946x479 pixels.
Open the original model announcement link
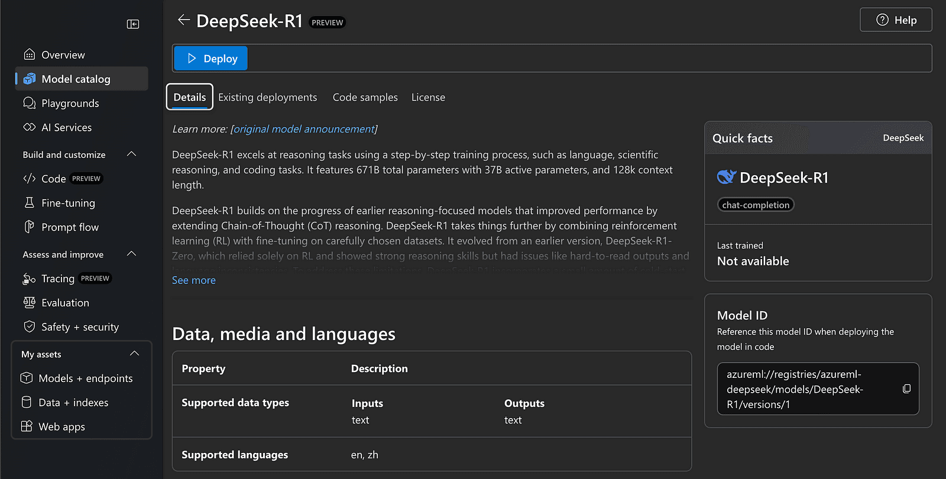click(304, 129)
